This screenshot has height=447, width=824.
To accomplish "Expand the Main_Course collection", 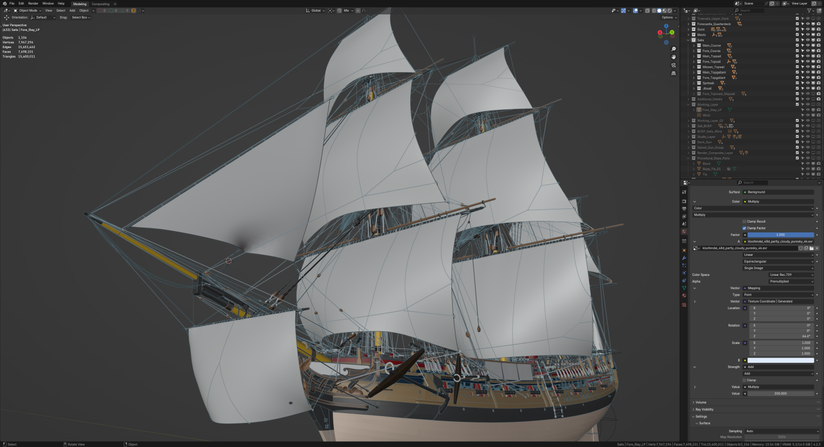I will 694,45.
